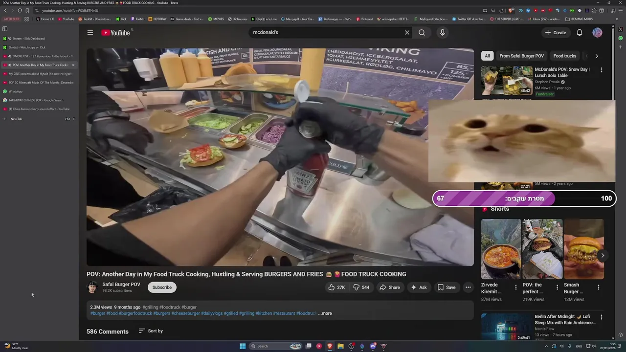The width and height of the screenshot is (626, 352).
Task: Close the POV Another Day tab
Action: 73,65
